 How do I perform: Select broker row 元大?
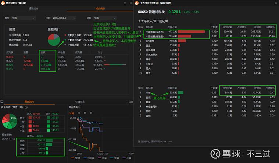point(207,68)
